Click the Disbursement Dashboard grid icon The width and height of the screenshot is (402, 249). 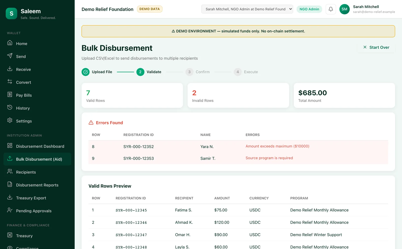coord(10,146)
